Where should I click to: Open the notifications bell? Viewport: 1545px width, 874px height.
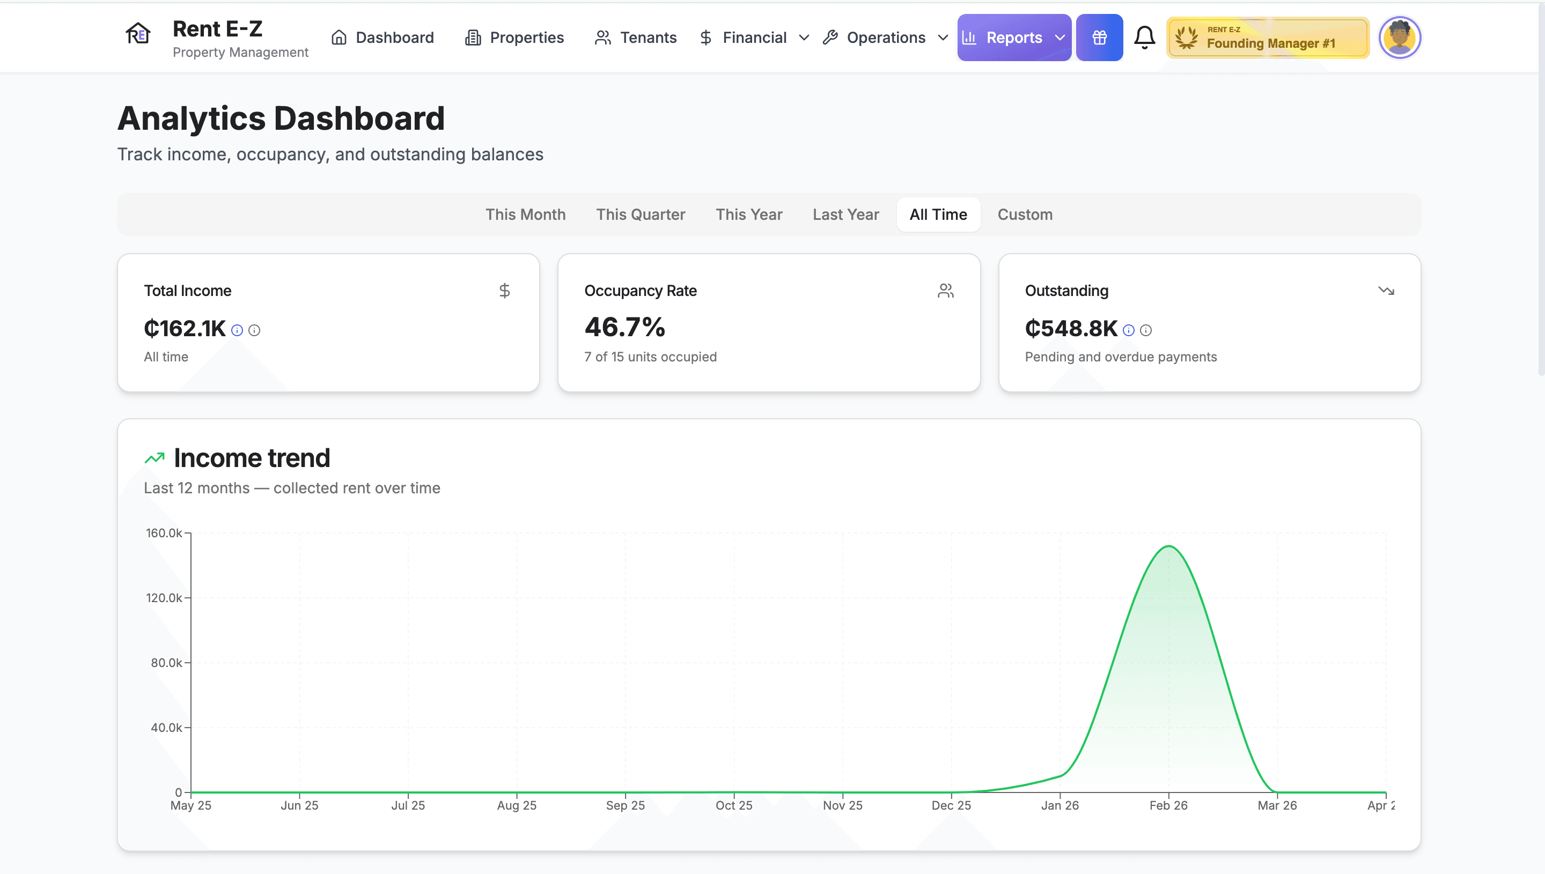(1144, 38)
